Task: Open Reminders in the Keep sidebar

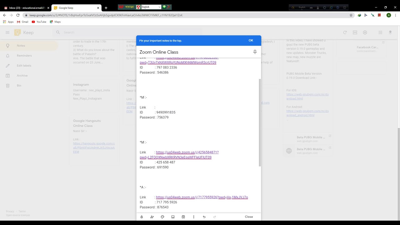Action: [x=29, y=56]
